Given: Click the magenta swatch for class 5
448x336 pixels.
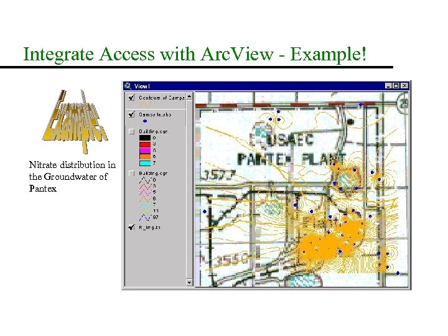Looking at the screenshot, I should click(145, 151).
